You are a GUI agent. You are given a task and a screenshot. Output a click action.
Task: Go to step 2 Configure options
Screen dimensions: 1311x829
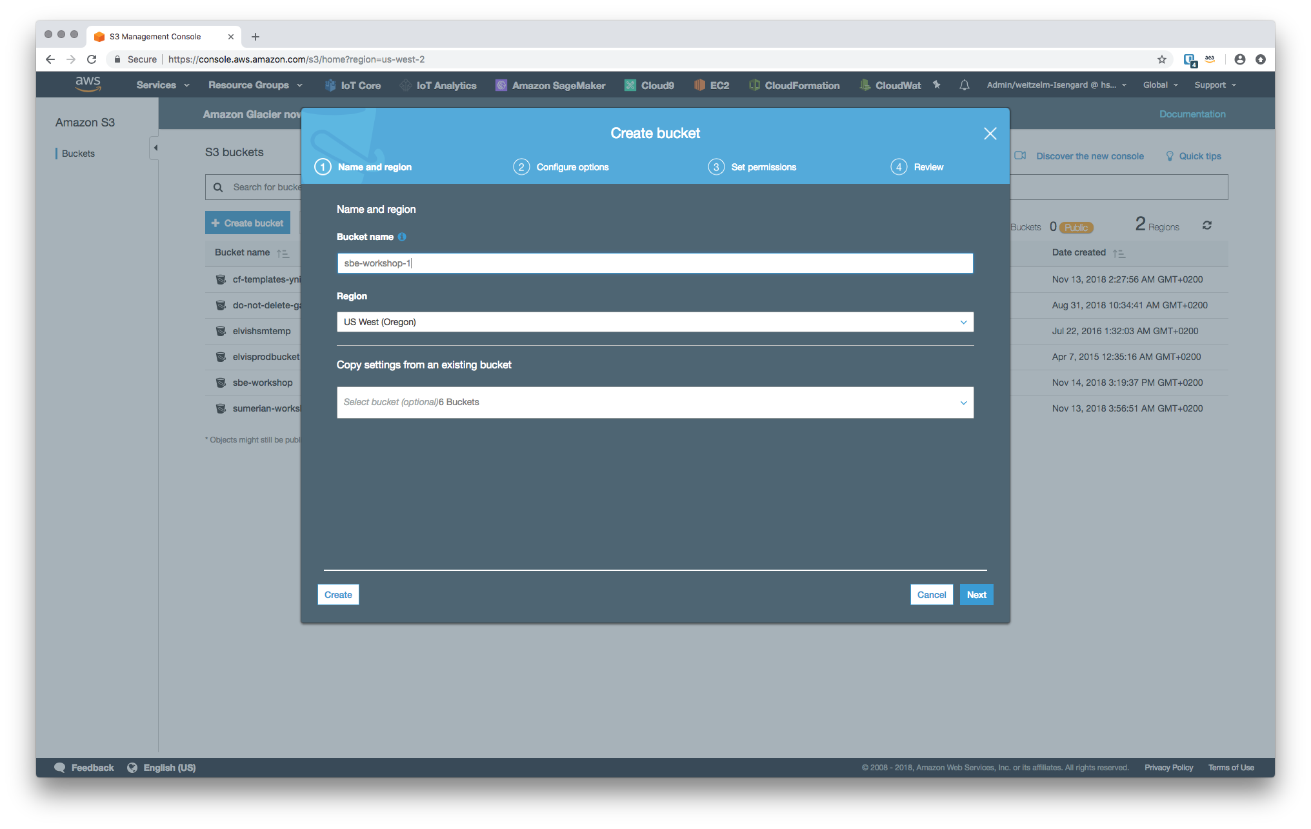(x=561, y=167)
